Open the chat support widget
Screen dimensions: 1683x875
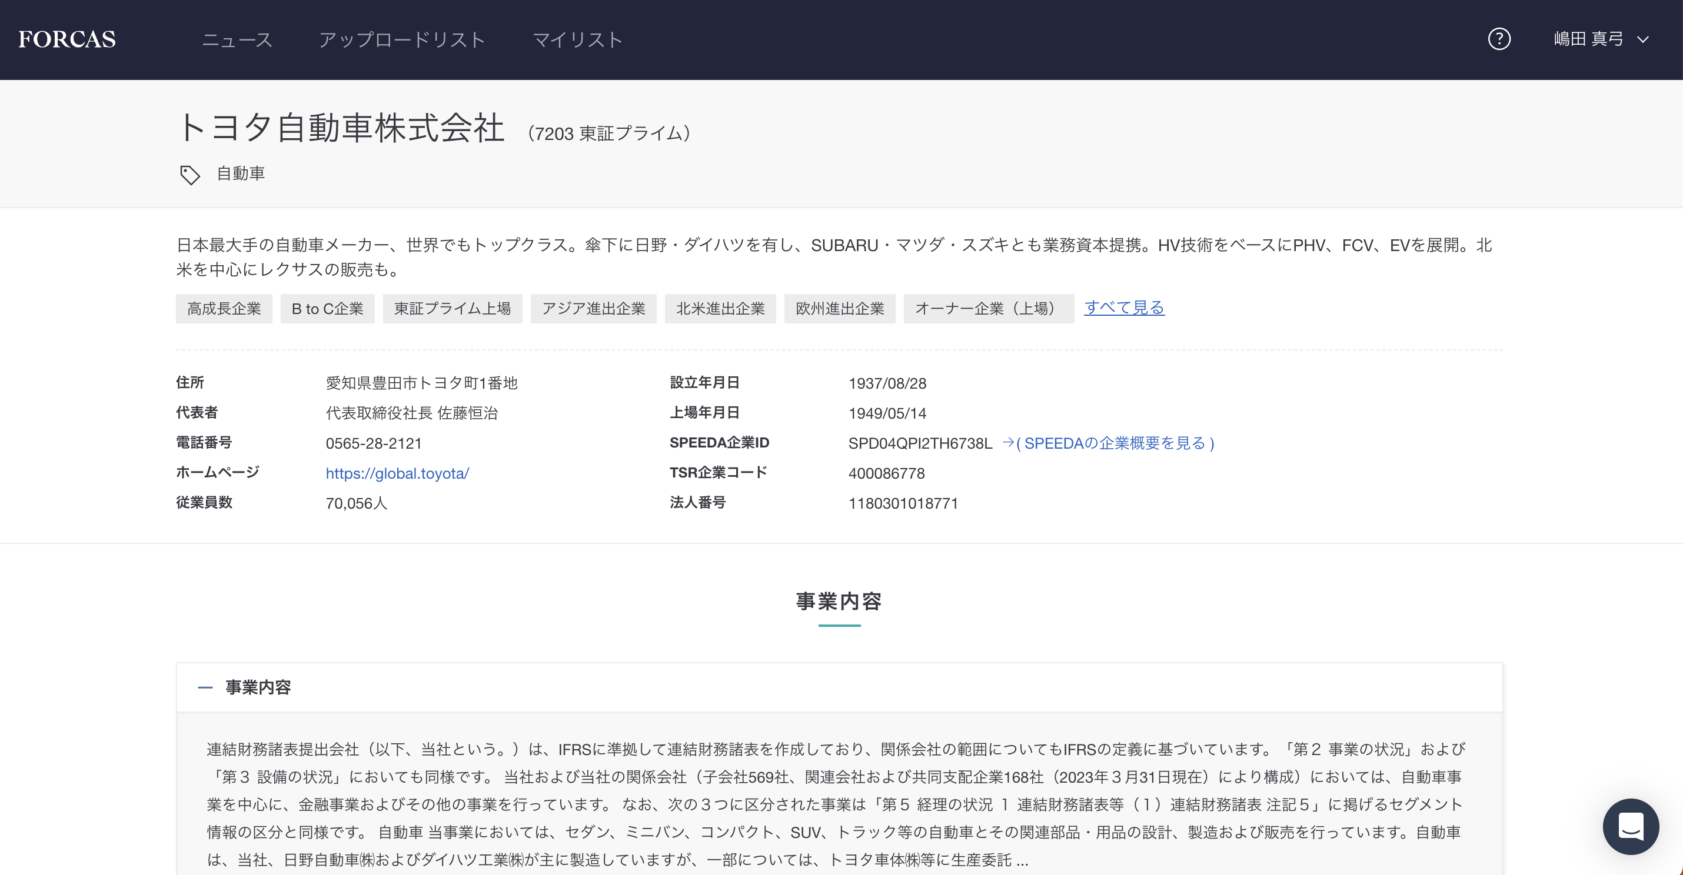[1631, 826]
